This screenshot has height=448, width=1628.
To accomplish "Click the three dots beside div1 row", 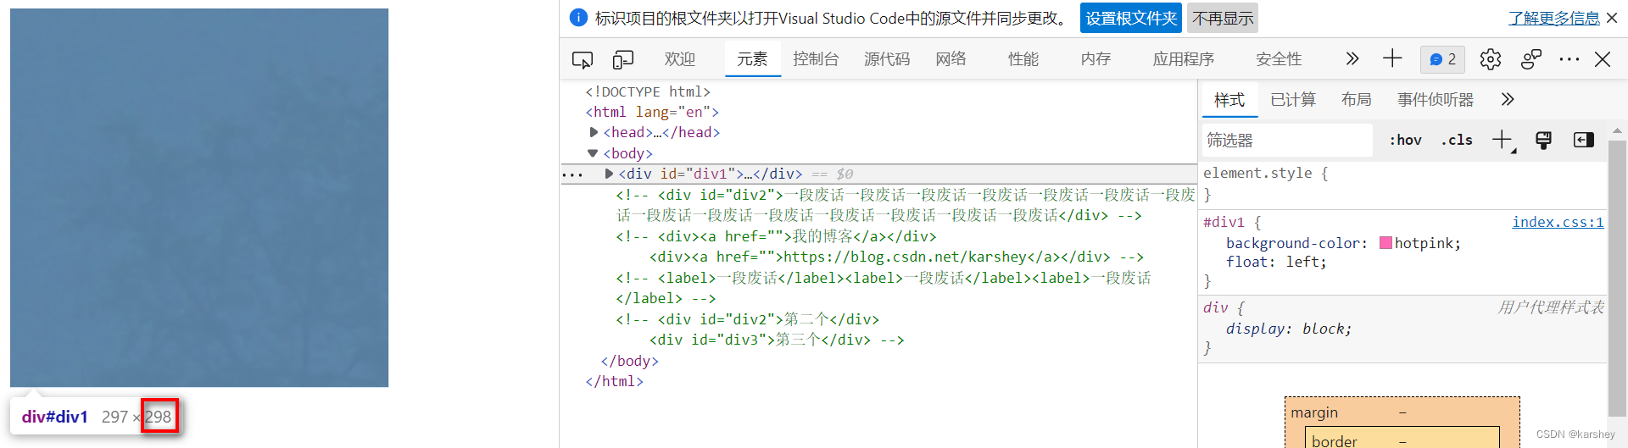I will click(573, 174).
